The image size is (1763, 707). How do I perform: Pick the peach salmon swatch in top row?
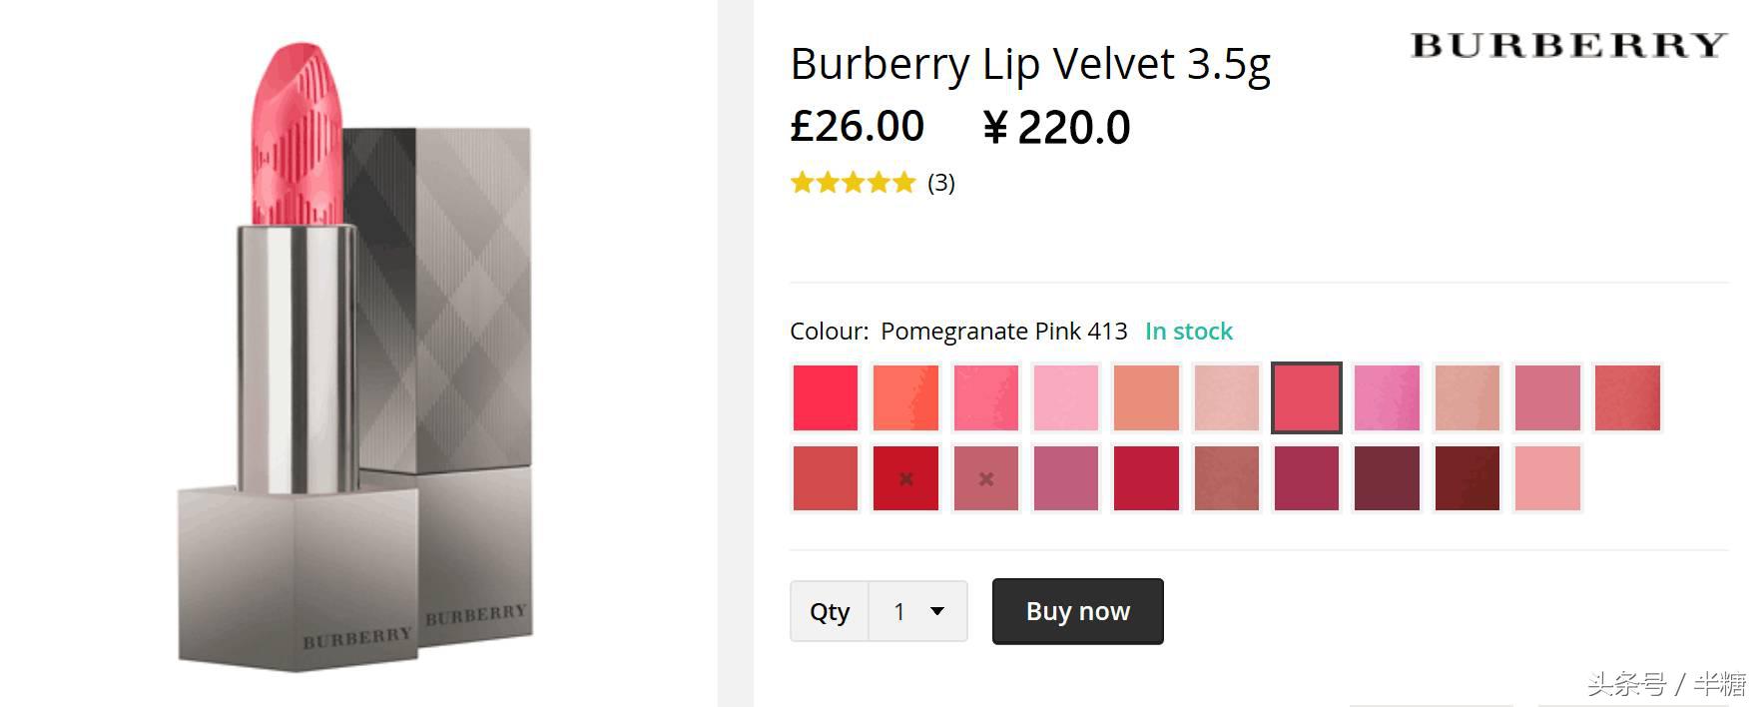1146,397
